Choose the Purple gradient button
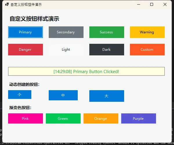This screenshot has width=174, height=145. tap(138, 118)
